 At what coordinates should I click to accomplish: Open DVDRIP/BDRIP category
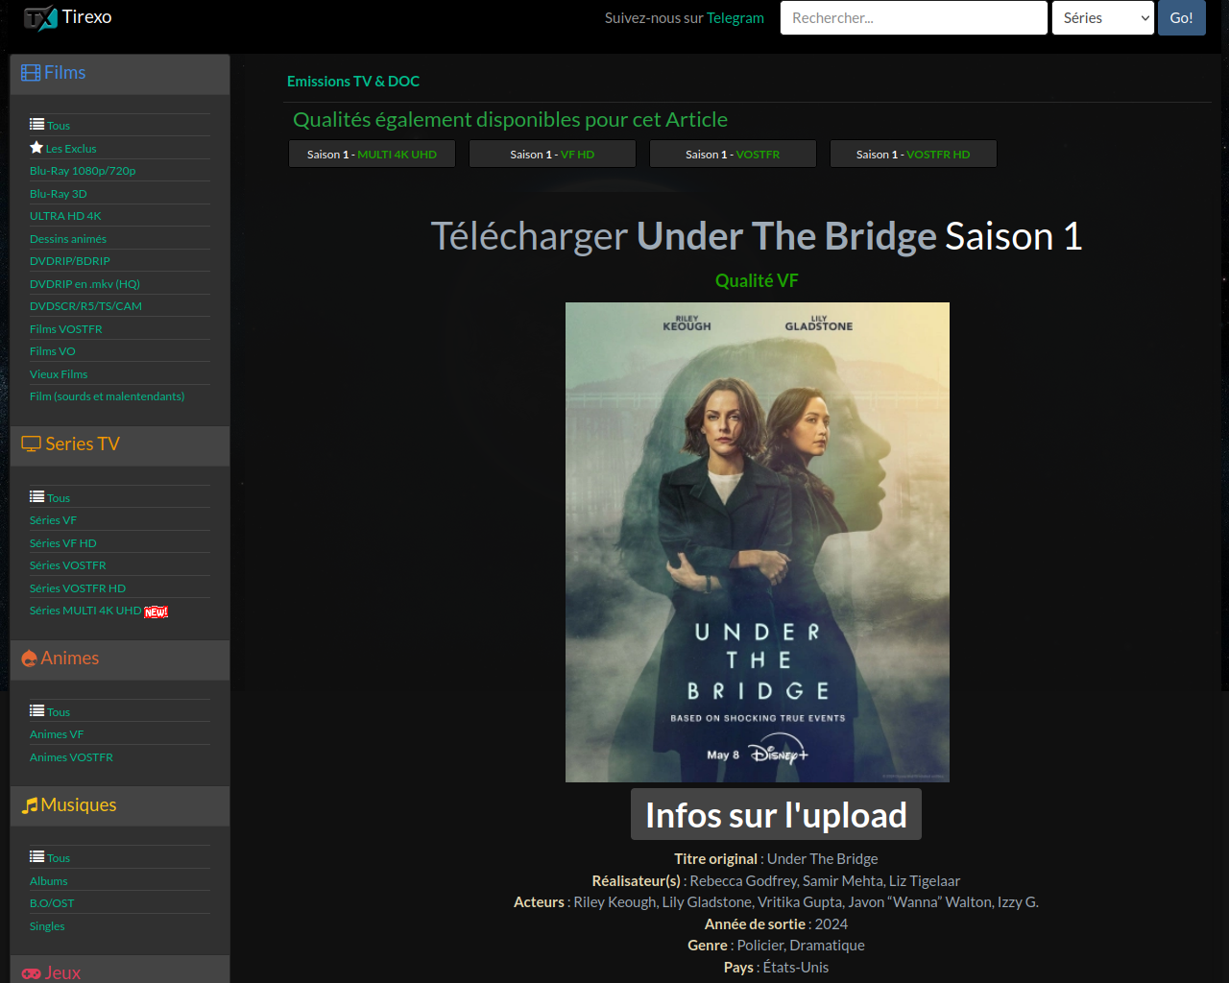tap(70, 261)
